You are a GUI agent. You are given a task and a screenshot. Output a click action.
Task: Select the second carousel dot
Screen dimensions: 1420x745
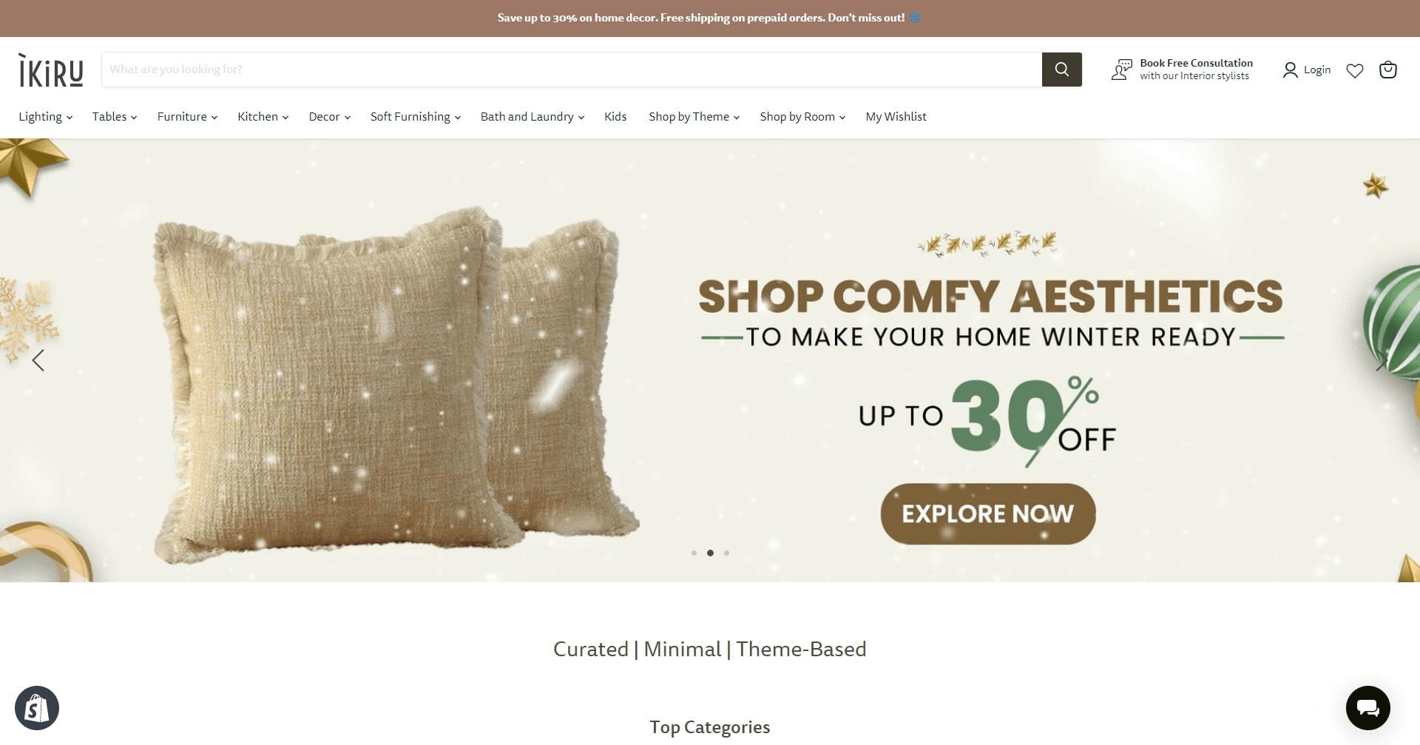(x=710, y=553)
